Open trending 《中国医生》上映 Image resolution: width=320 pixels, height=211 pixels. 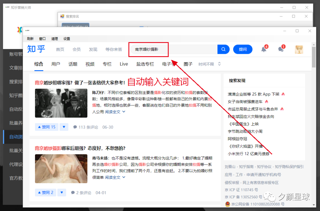pos(243,124)
